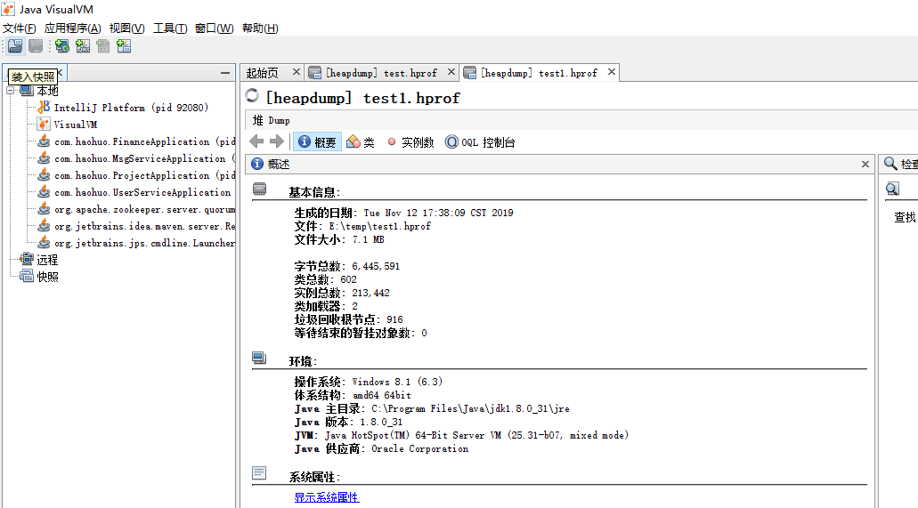Close the test.hprof heapdump tab
This screenshot has width=918, height=508.
tap(451, 72)
